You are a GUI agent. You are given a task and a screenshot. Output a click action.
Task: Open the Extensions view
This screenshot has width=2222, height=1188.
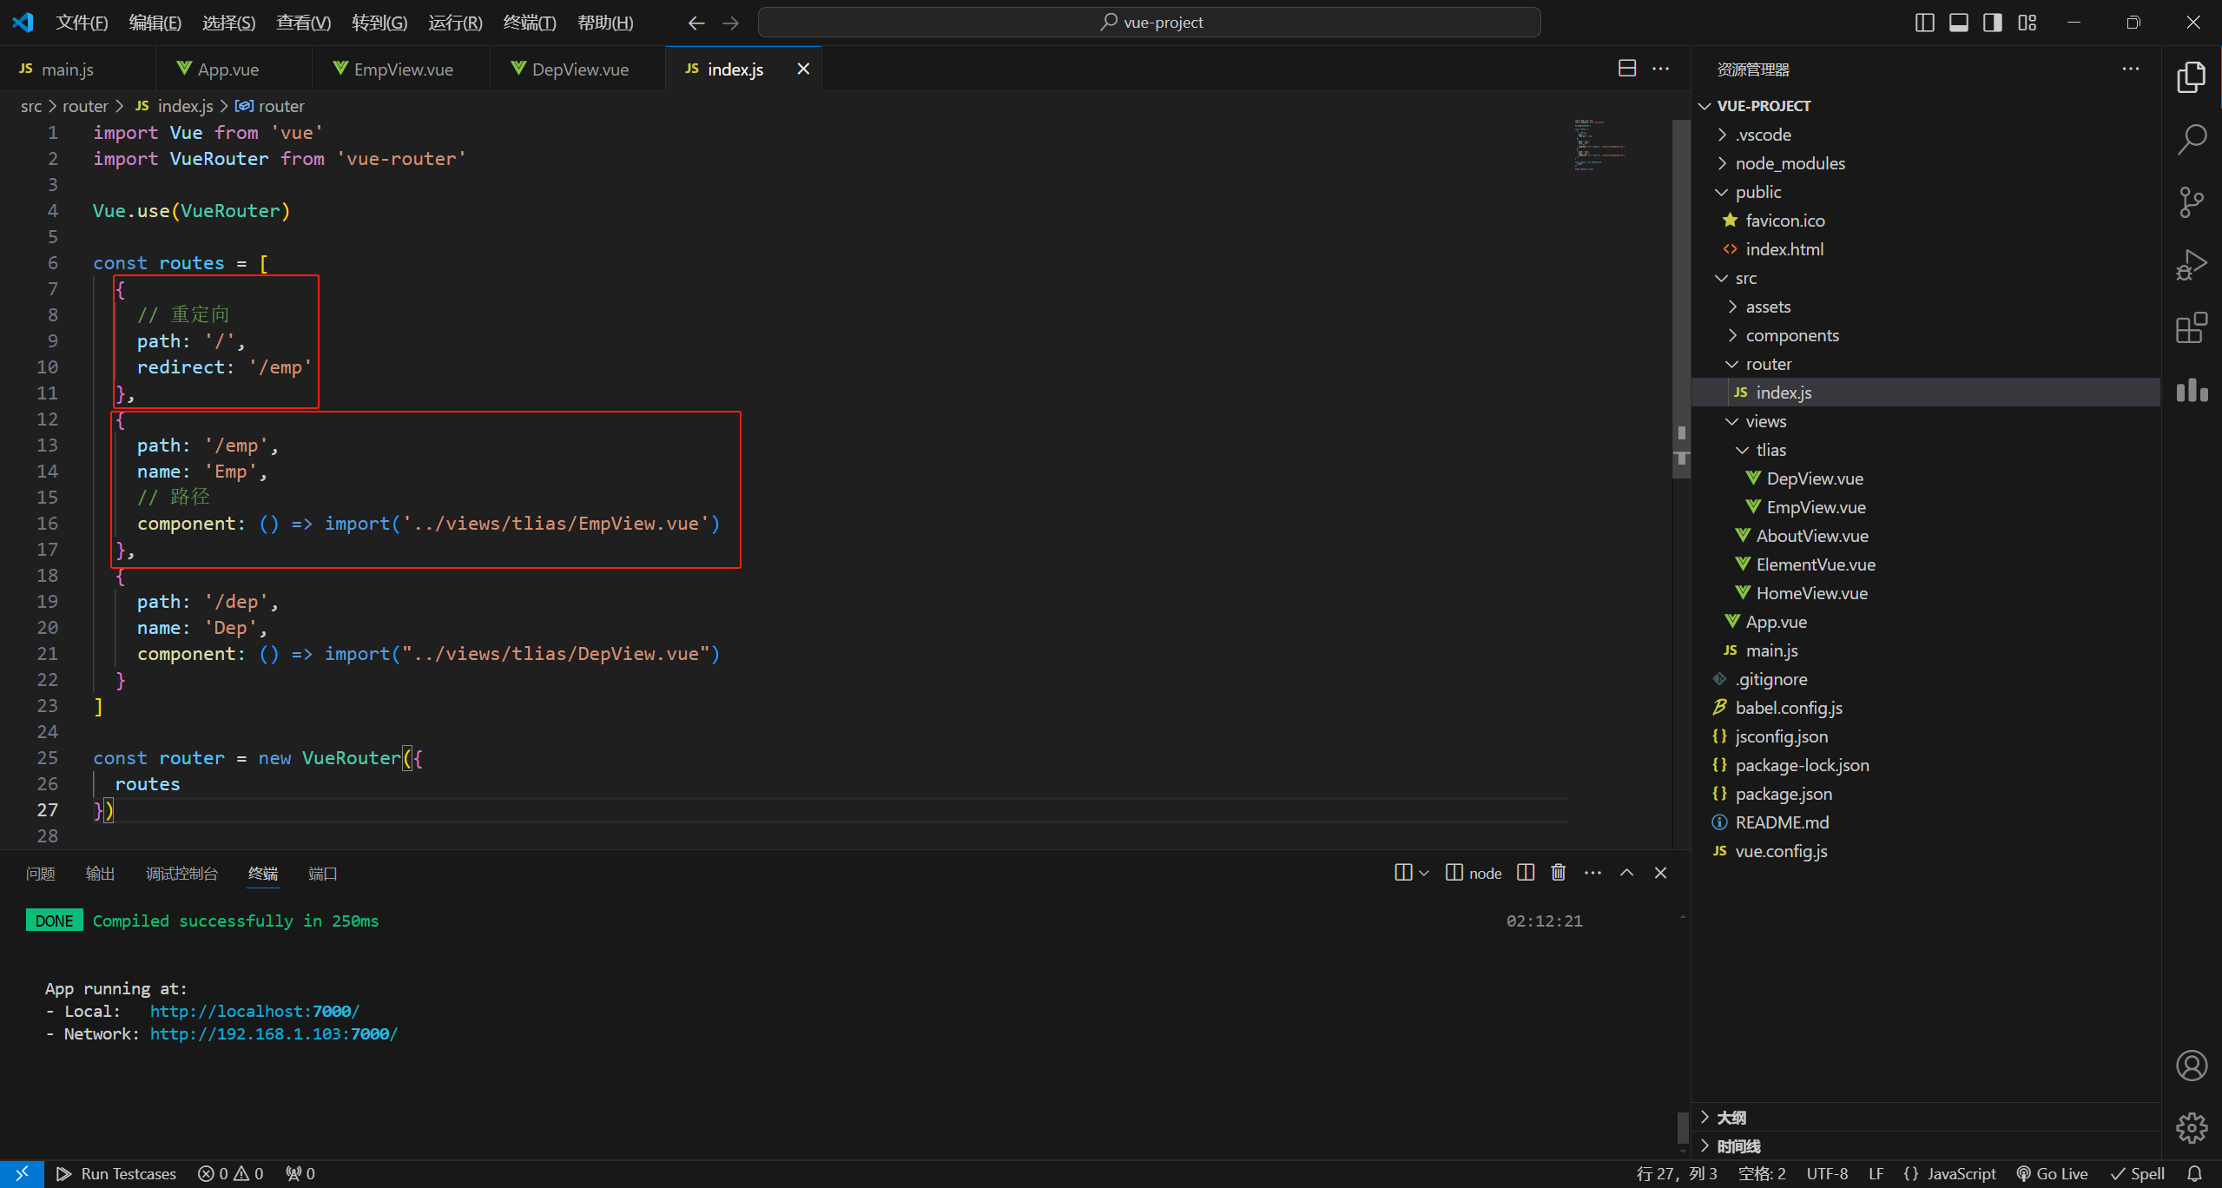click(2191, 328)
